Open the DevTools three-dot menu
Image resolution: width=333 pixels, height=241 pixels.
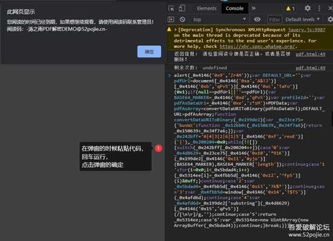coord(319,8)
